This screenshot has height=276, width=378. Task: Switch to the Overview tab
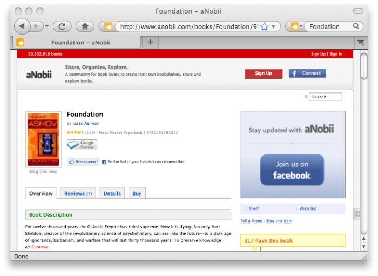[x=41, y=193]
